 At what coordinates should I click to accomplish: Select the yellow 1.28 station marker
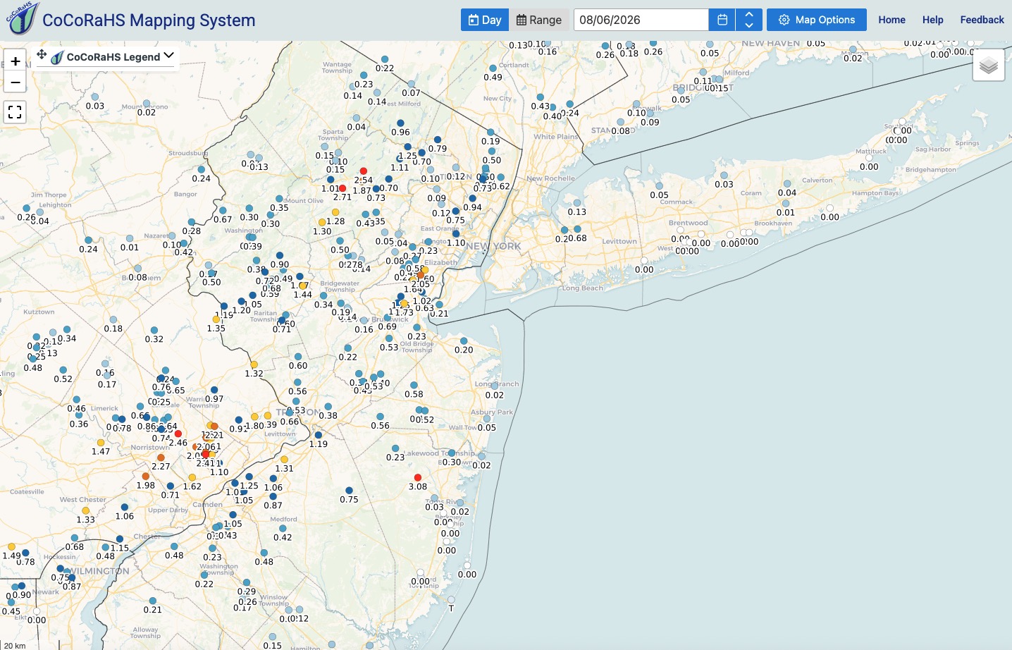tap(335, 212)
